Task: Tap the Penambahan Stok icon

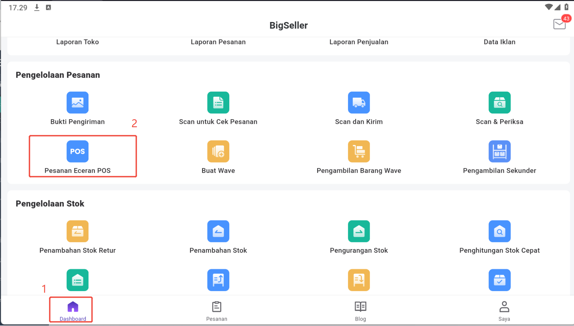Action: (x=218, y=231)
